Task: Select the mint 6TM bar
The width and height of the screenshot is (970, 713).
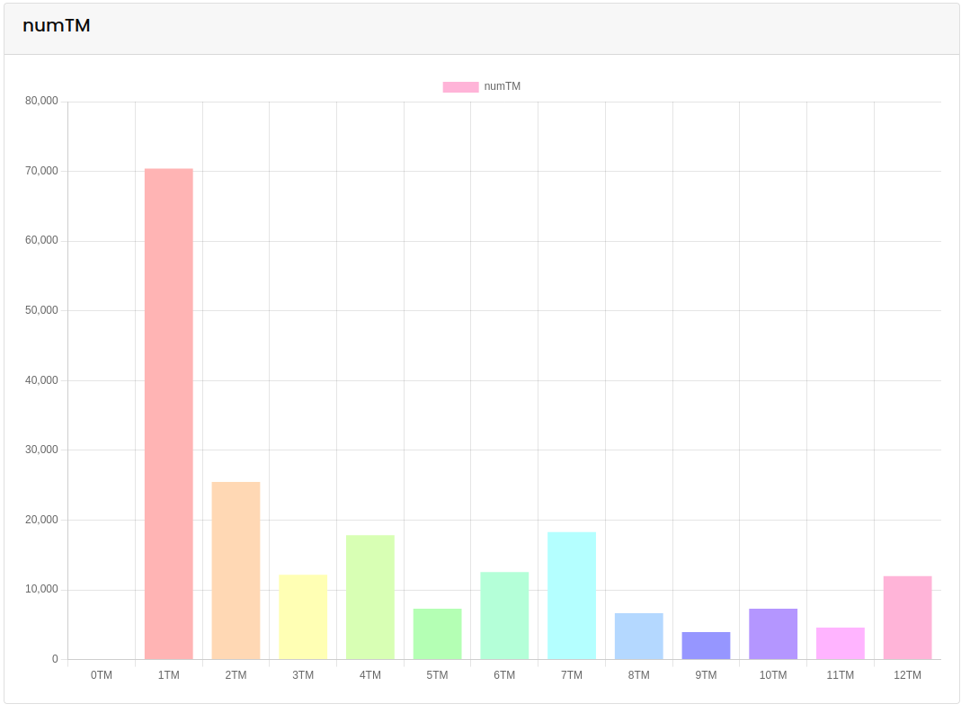Action: click(x=504, y=615)
